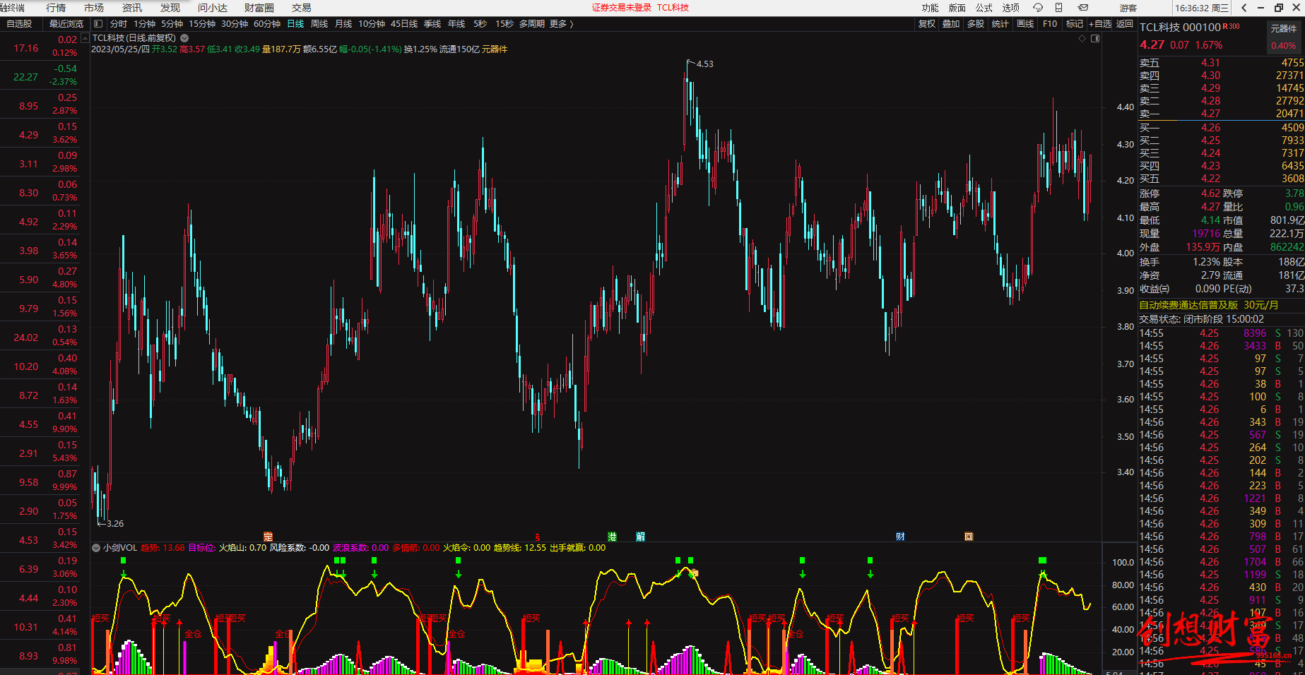
Task: Click the 买一 4.26 order book row
Action: pos(1221,128)
